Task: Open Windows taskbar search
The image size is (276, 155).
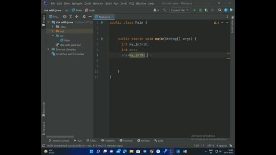Action: (98, 151)
